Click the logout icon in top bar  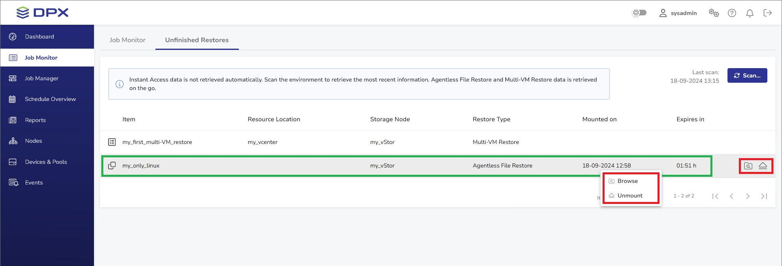(x=767, y=13)
